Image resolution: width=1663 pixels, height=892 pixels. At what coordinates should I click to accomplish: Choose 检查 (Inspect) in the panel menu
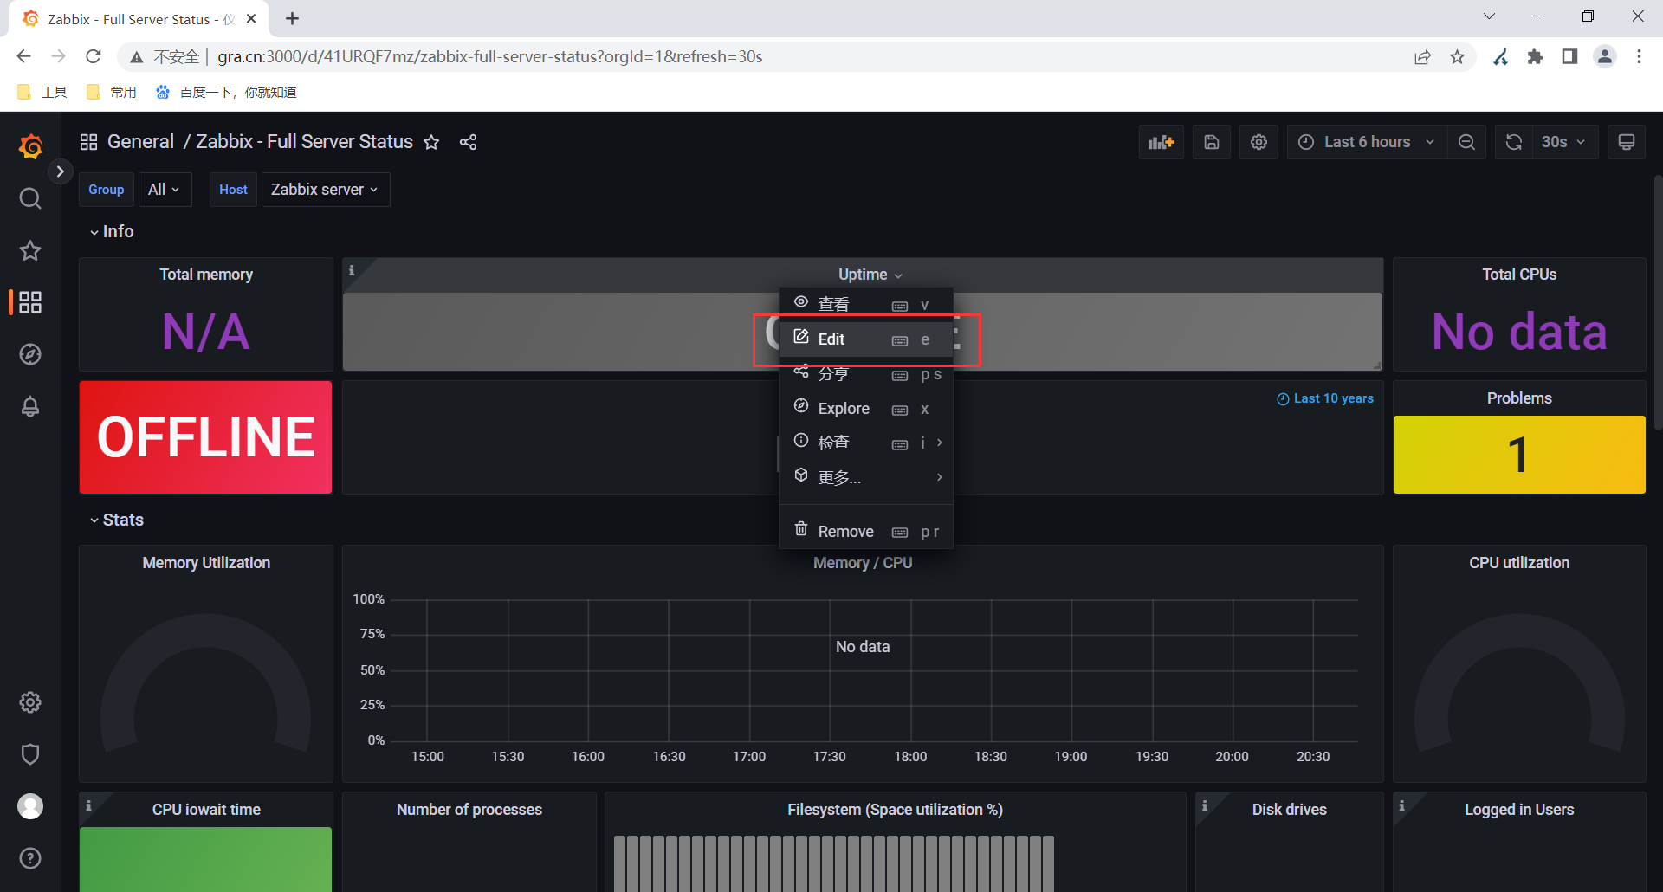(x=866, y=443)
